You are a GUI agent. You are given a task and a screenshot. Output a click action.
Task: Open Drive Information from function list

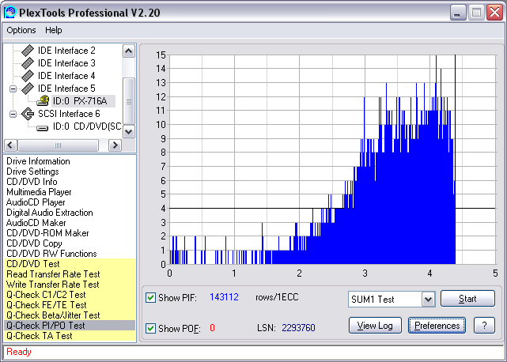38,161
